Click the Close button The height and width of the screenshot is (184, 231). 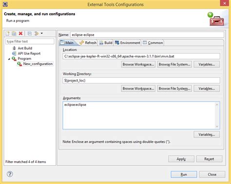click(212, 174)
